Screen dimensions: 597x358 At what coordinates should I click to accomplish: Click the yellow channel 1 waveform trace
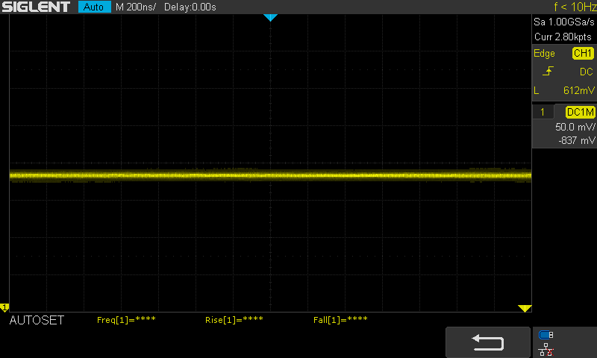270,175
